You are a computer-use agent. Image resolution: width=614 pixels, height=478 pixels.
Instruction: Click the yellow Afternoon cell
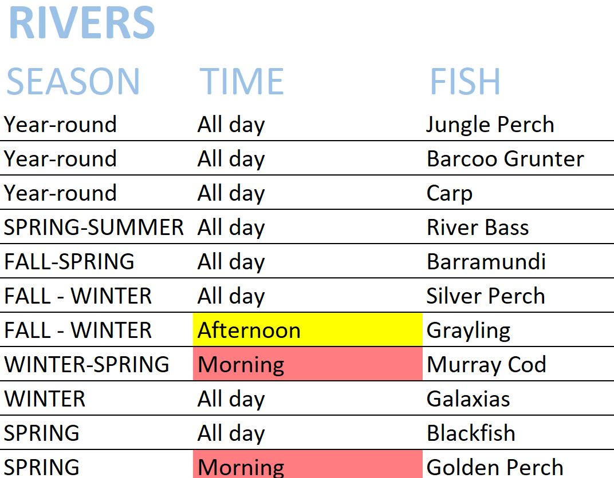tap(307, 330)
